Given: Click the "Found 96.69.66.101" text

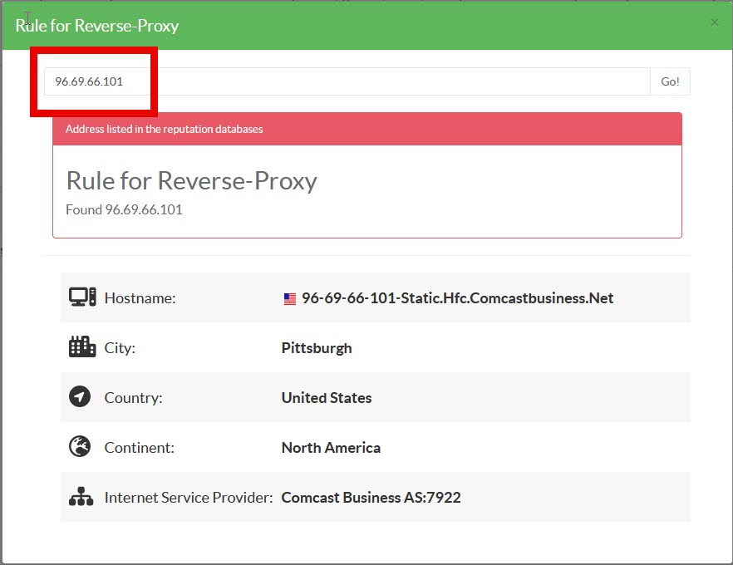Looking at the screenshot, I should tap(124, 209).
